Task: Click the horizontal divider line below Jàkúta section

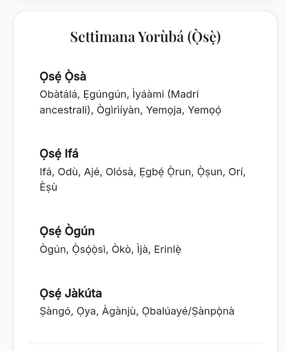Action: (x=145, y=343)
